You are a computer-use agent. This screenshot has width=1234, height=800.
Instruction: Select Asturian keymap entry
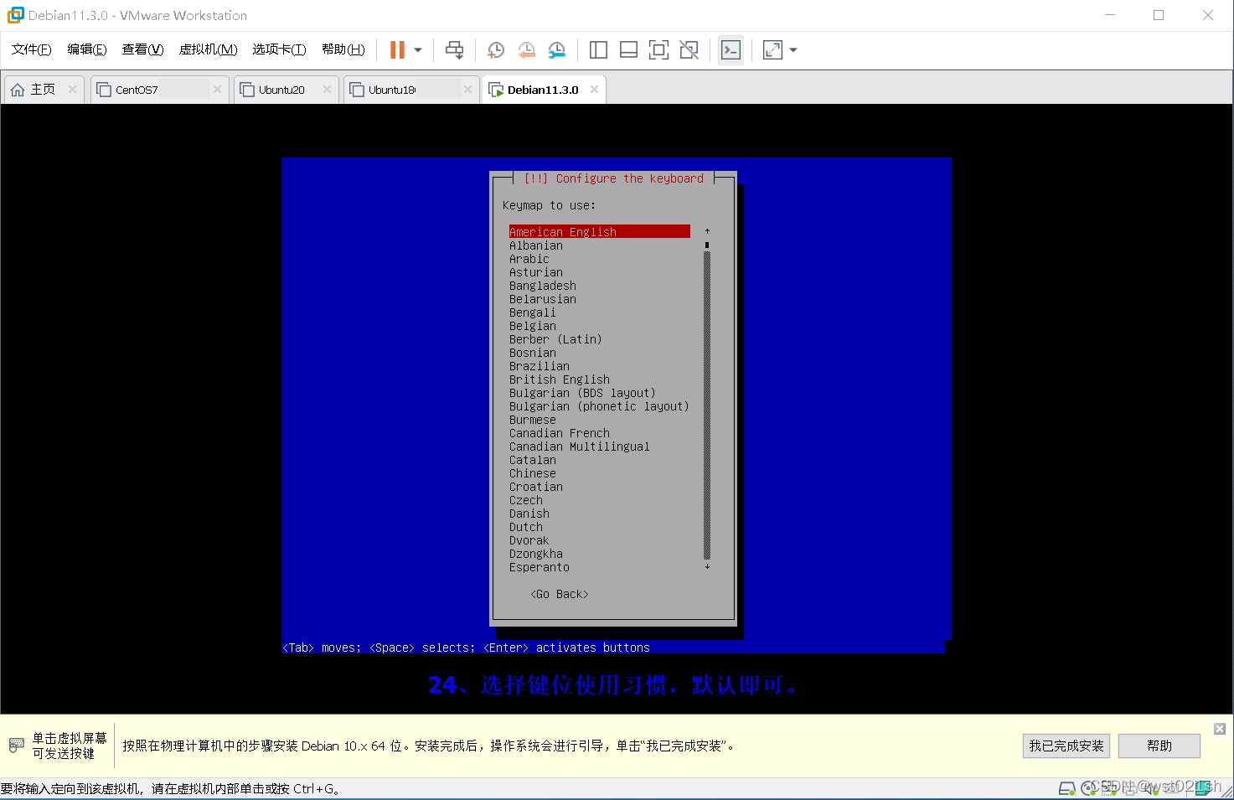536,272
